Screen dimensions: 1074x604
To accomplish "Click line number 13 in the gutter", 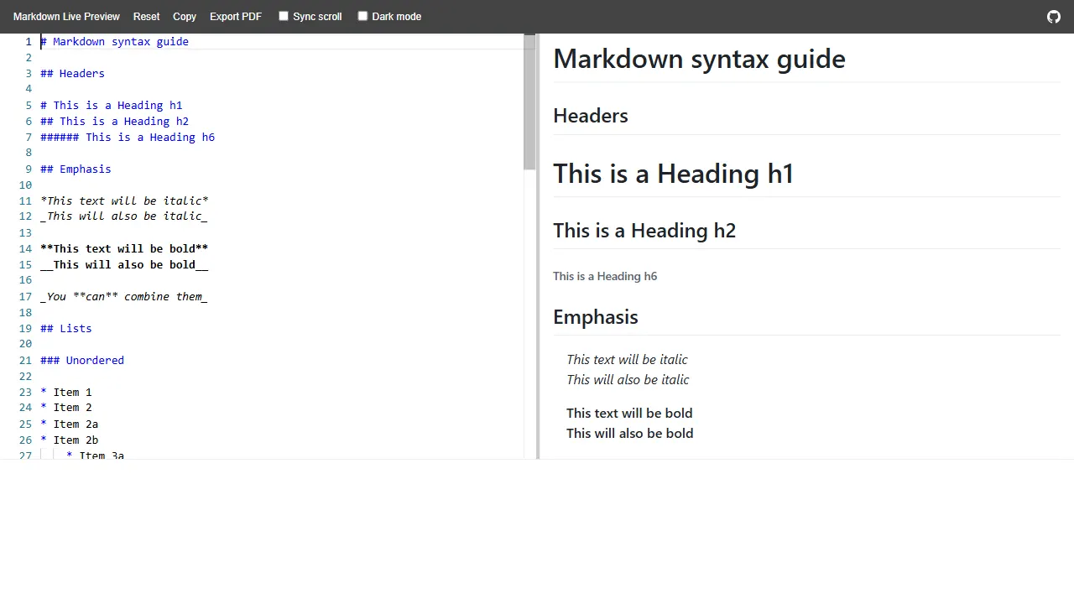I will pyautogui.click(x=25, y=232).
